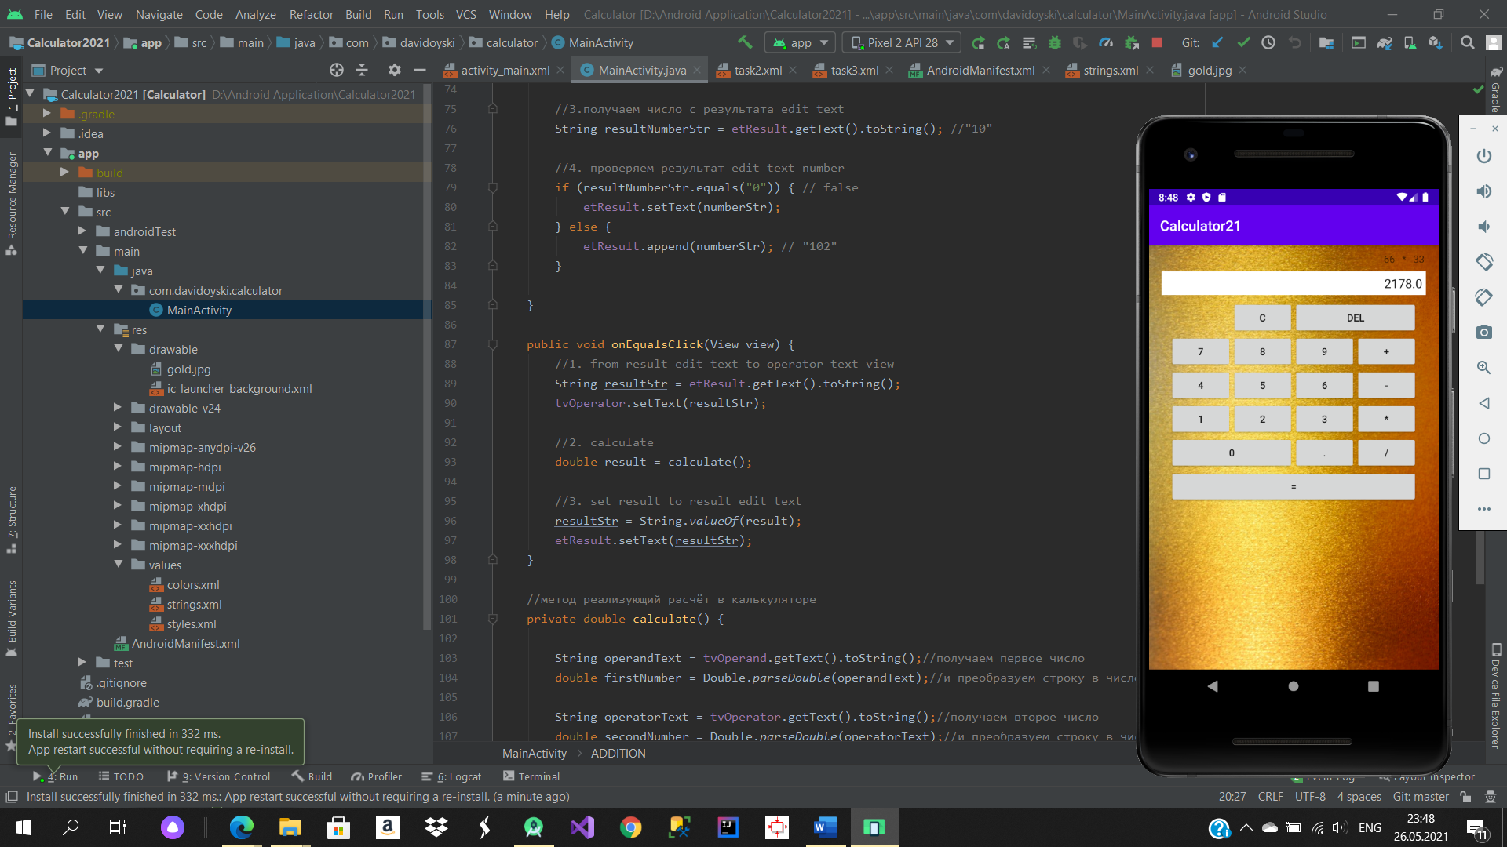Open the Terminal tool window button

pos(531,776)
